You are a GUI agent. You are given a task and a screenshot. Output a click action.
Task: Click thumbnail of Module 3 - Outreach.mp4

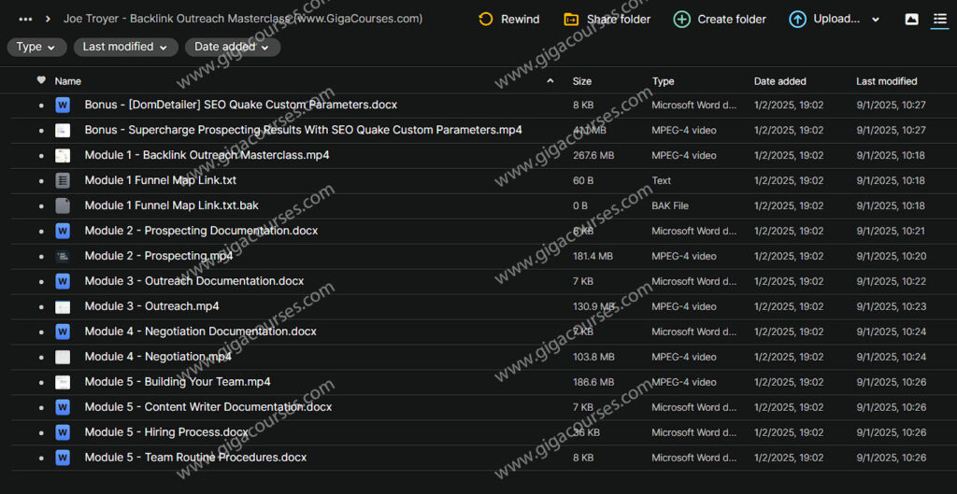point(63,307)
